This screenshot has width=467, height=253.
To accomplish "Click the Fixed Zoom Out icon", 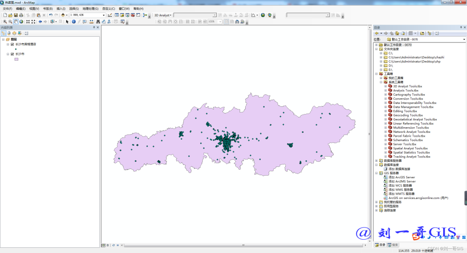I will tap(33, 22).
